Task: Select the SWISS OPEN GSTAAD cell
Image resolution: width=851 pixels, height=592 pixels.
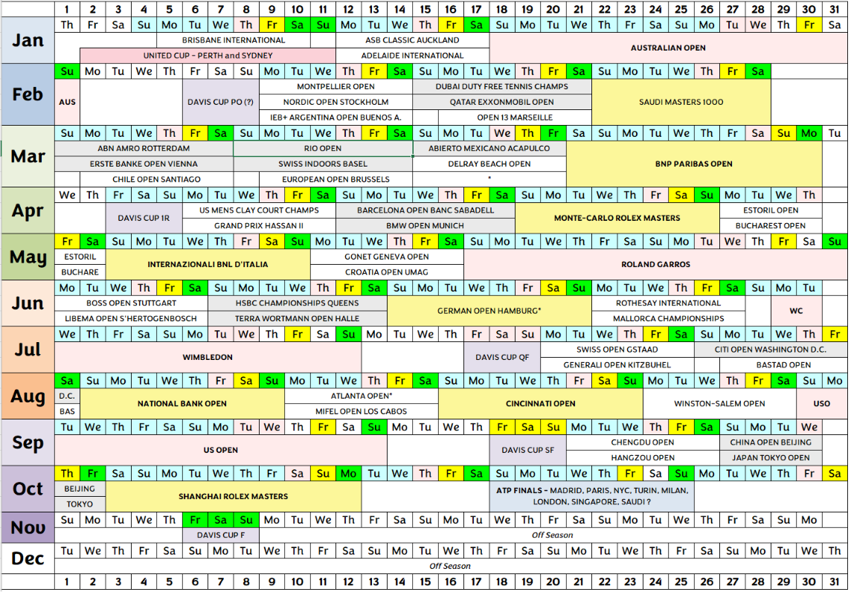Action: (x=617, y=350)
